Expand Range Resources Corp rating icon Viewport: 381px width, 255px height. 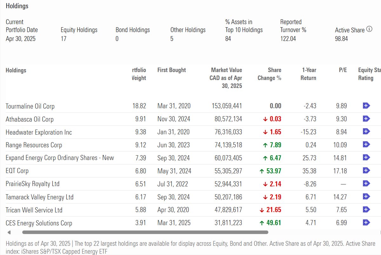click(366, 144)
